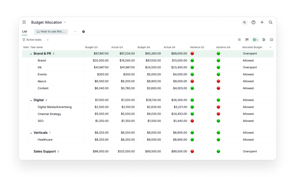Open the Digital Media/Advertising task
Screen dimensions: 295x177
click(55, 107)
